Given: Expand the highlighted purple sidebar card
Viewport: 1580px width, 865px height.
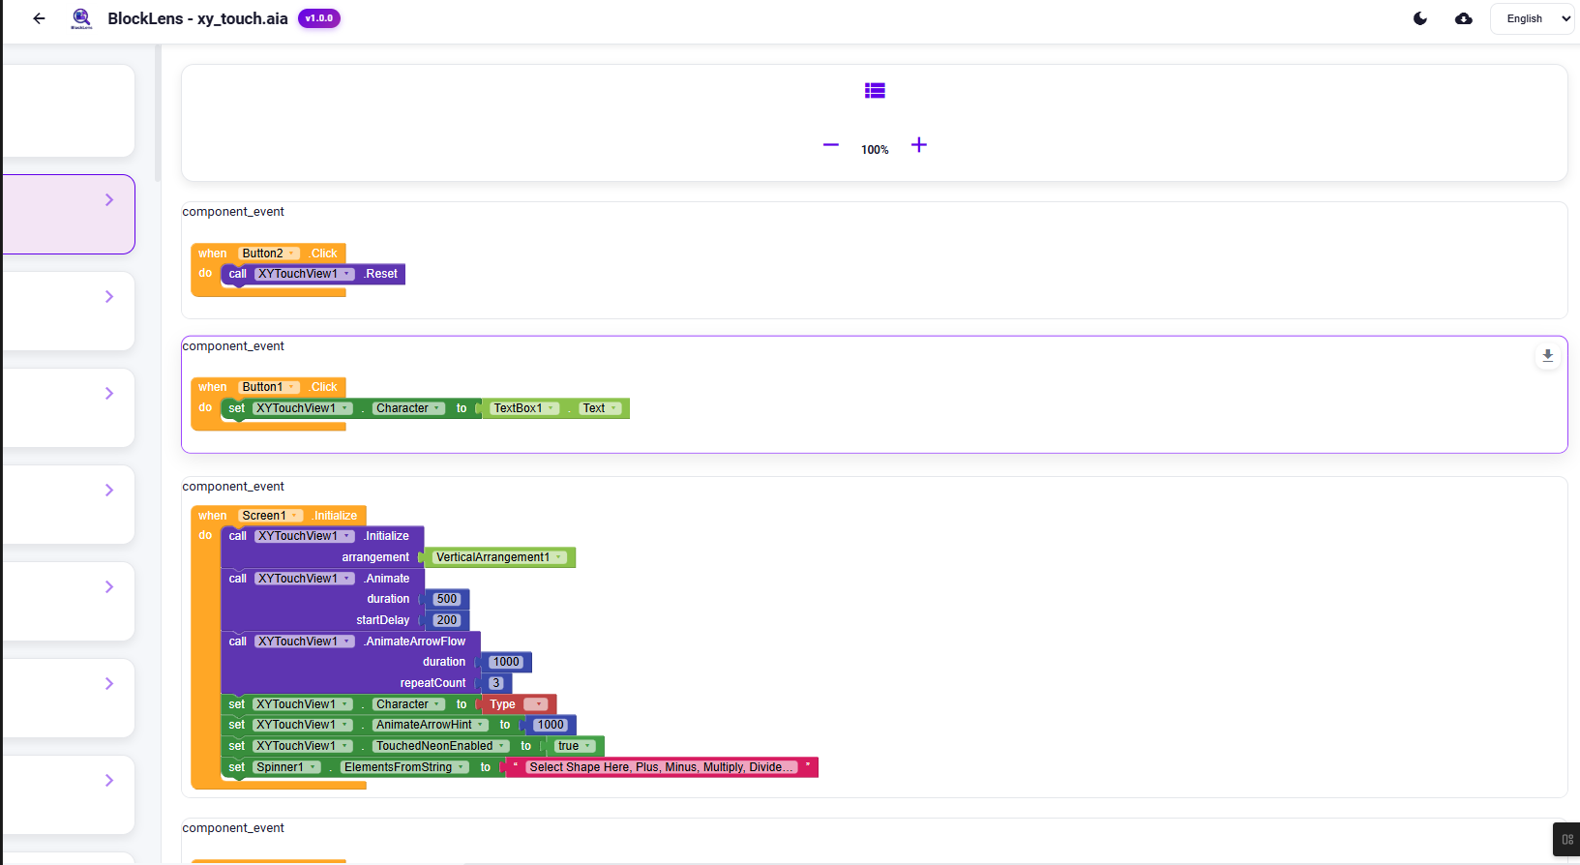Looking at the screenshot, I should (x=109, y=200).
